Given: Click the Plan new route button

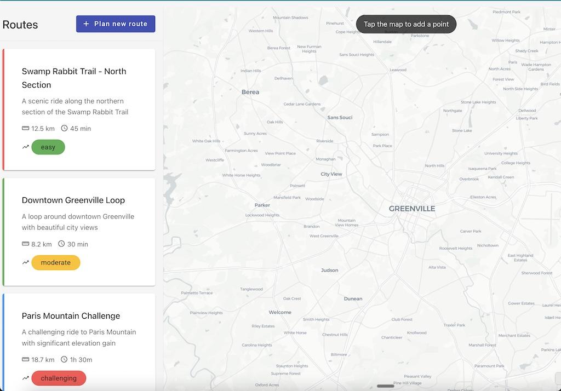Looking at the screenshot, I should tap(116, 24).
